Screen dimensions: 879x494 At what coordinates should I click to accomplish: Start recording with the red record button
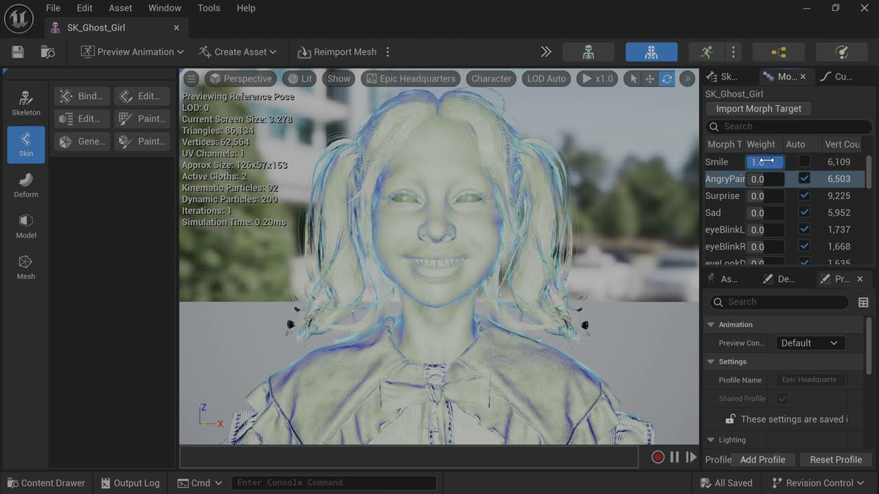(658, 457)
